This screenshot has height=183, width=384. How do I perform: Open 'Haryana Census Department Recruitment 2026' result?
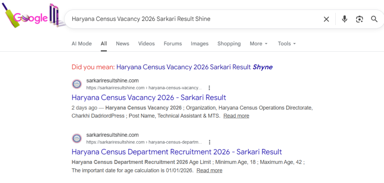point(176,152)
